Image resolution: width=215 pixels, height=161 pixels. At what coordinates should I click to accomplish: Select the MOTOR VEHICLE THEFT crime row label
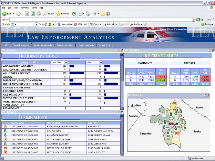coord(18,98)
